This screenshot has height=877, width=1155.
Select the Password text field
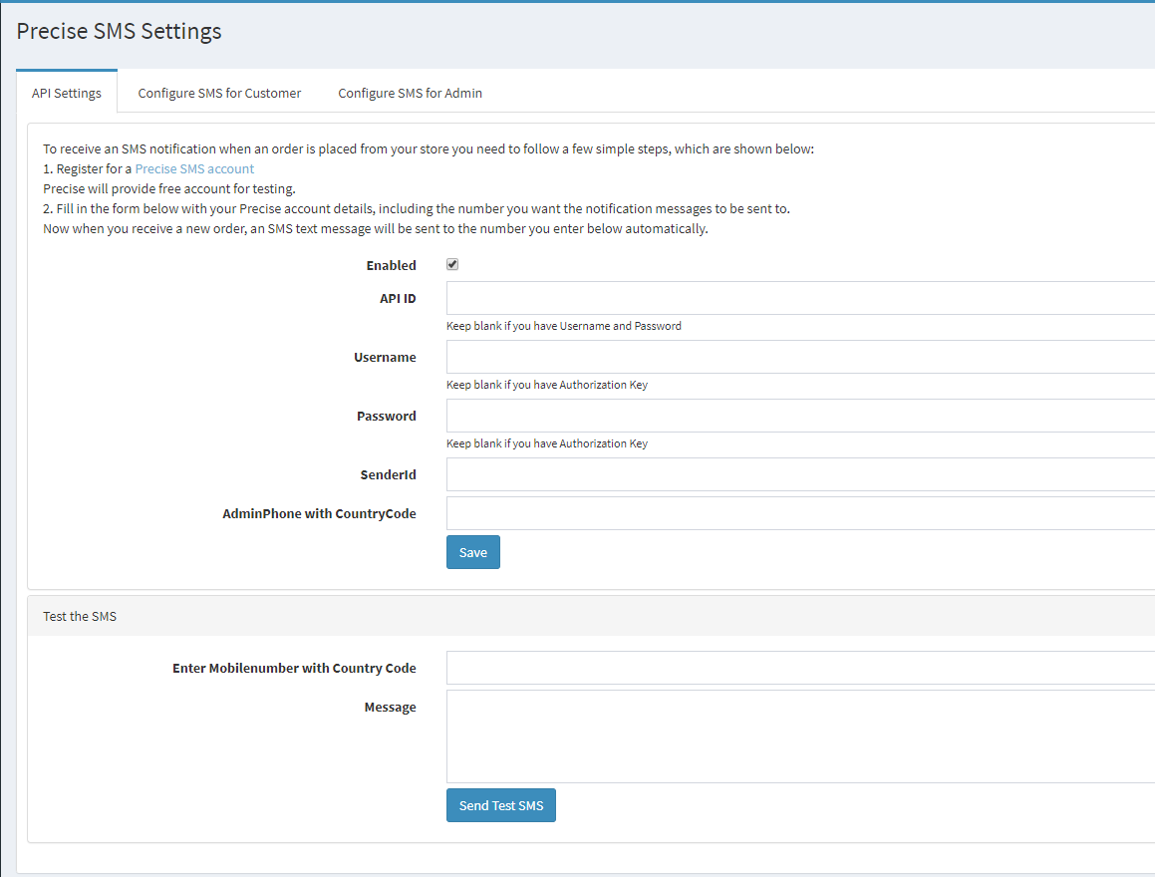800,416
